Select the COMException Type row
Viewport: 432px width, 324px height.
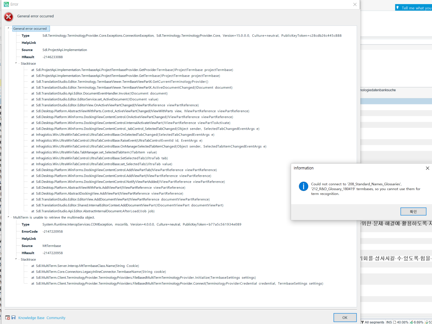(x=132, y=224)
